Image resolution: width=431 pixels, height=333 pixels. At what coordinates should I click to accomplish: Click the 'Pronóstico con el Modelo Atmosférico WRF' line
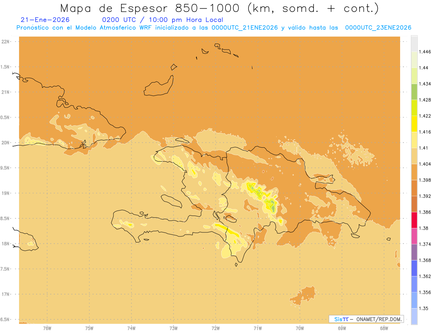(214, 28)
